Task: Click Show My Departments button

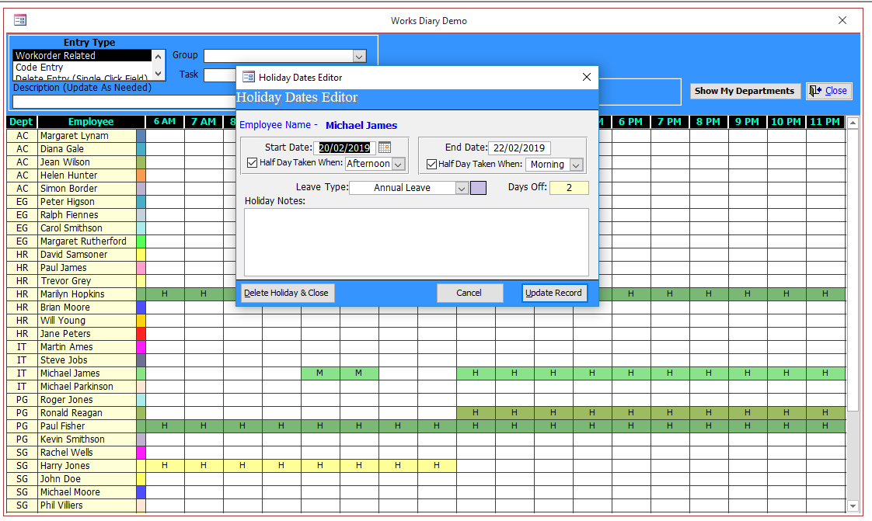Action: (745, 91)
